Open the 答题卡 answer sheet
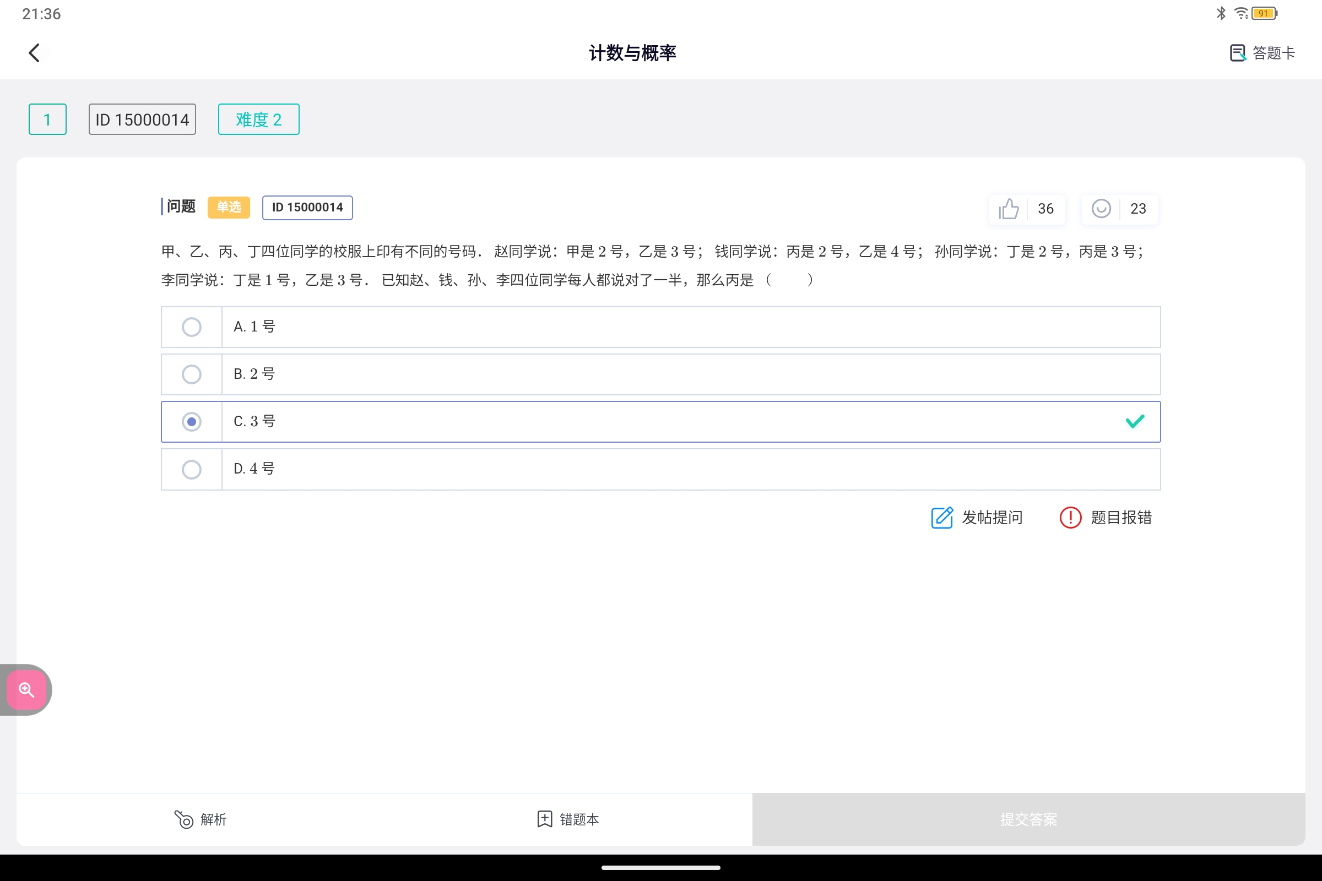Viewport: 1322px width, 881px height. pos(1262,53)
